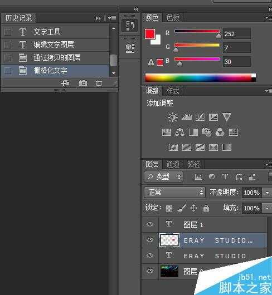Delete current history state with trash icon
This screenshot has width=272, height=295.
click(x=99, y=83)
